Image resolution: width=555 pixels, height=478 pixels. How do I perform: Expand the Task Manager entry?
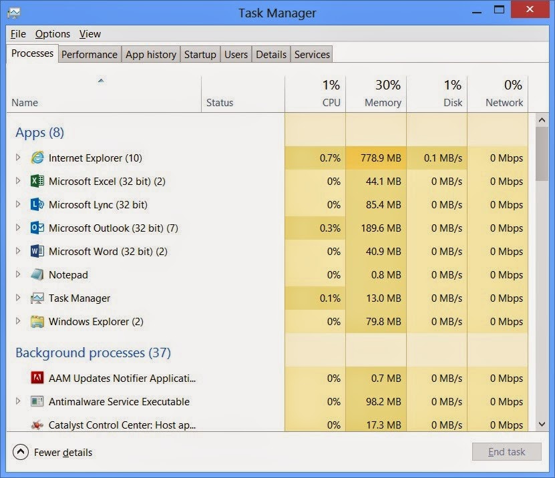[18, 298]
